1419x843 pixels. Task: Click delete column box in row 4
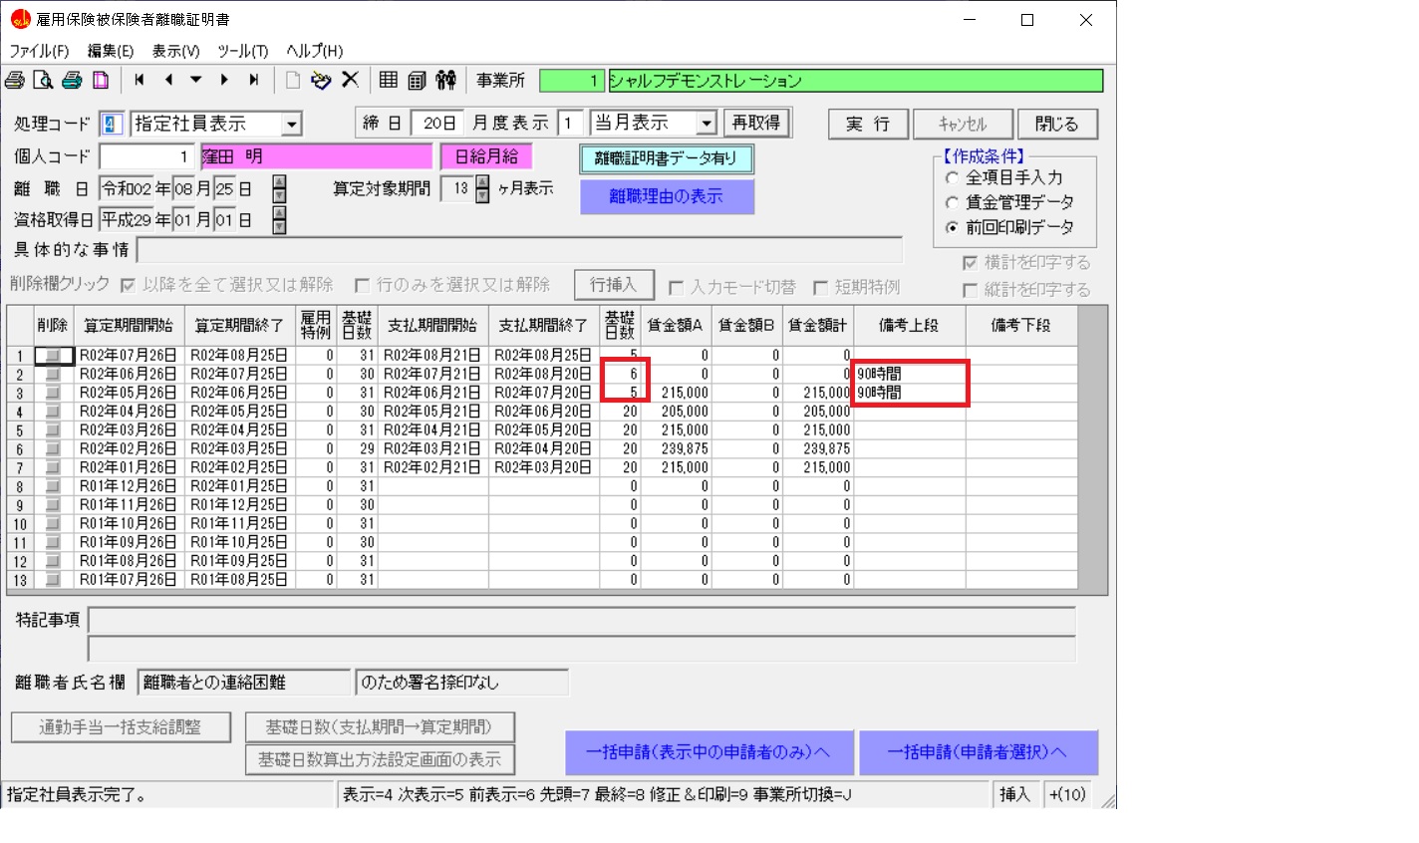point(52,412)
